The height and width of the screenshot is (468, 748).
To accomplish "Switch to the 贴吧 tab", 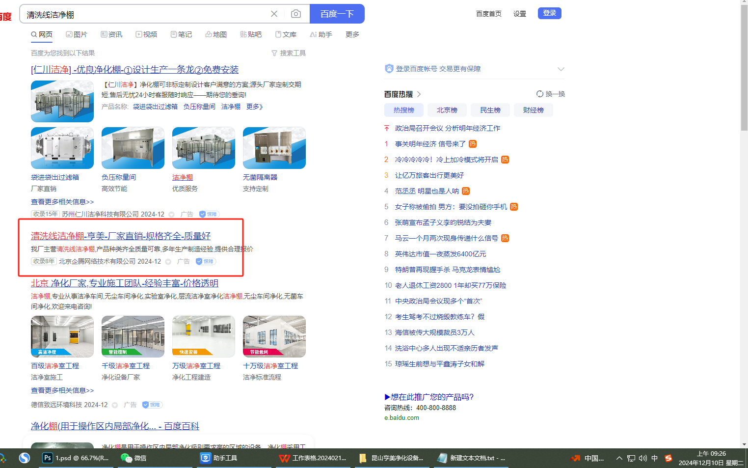I will click(x=251, y=34).
